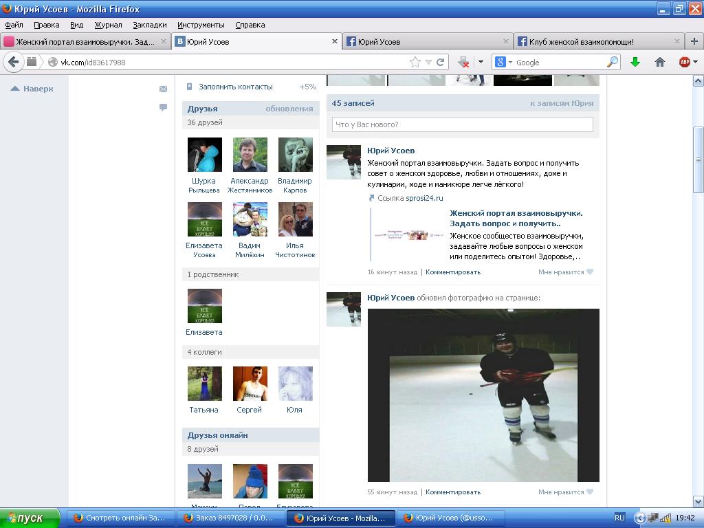Switch to the Клуб женской взаимопомощи tab
Screen dimensions: 704x528
coord(599,41)
